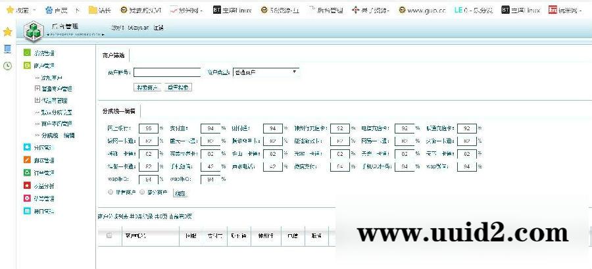The image size is (592, 269).
Task: Focus the 微信支付 percentage field
Action: point(339,166)
